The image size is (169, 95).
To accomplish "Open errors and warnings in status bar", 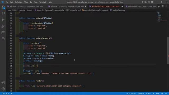I will (x=5, y=93).
